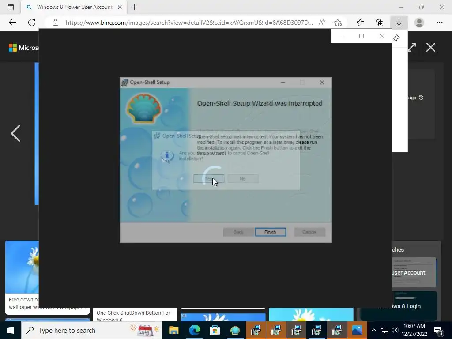The height and width of the screenshot is (339, 452).
Task: Close the white overlay window control
Action: click(x=382, y=36)
